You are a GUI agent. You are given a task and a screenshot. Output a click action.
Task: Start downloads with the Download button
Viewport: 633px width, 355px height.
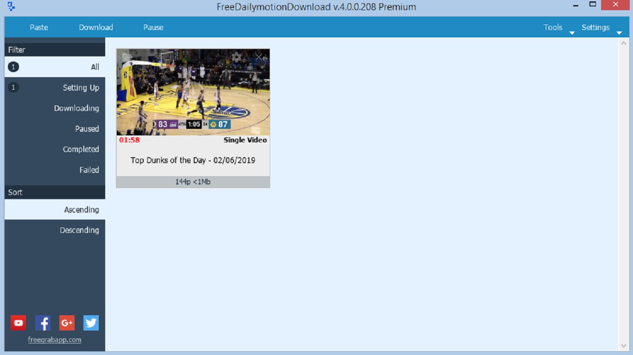tap(96, 27)
